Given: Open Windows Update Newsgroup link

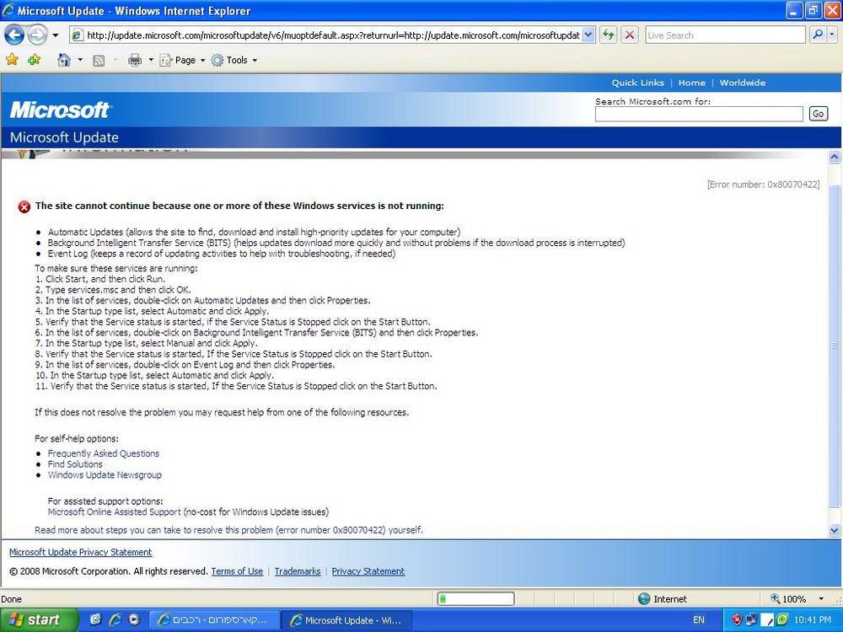Looking at the screenshot, I should click(105, 475).
